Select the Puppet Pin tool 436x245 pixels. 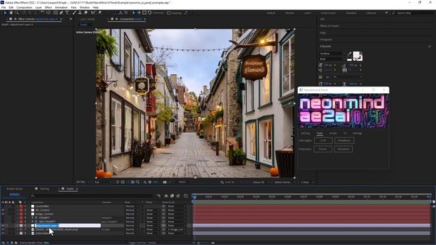99,13
